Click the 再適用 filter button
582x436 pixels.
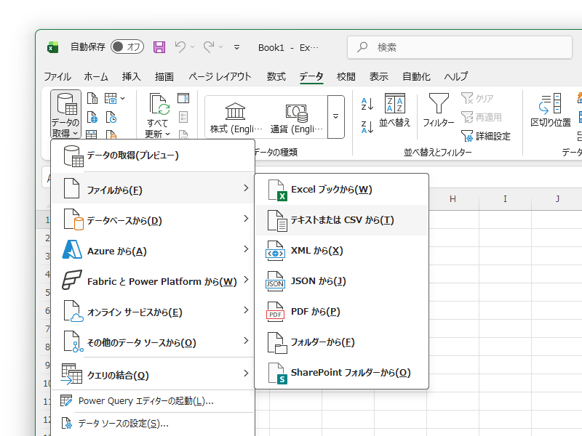pos(482,118)
